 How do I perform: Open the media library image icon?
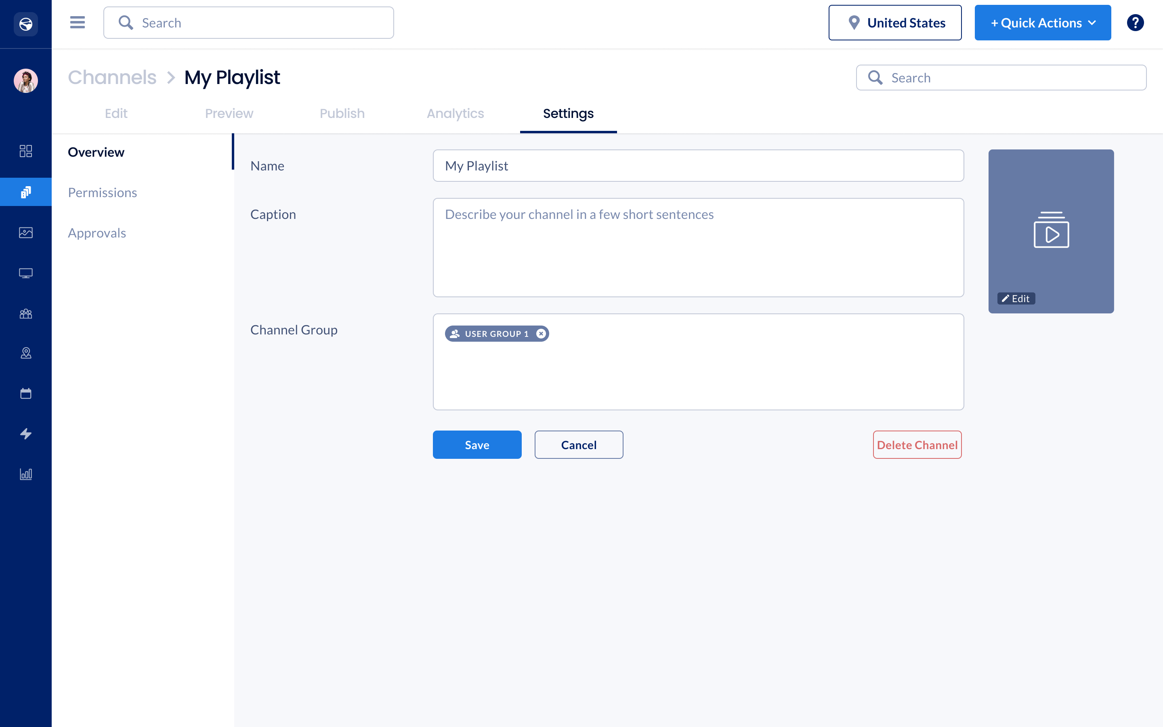pos(26,233)
